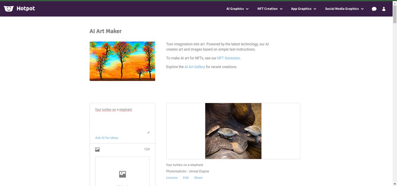Click the colorful trees sample artwork
Image resolution: width=397 pixels, height=186 pixels.
coord(122,61)
